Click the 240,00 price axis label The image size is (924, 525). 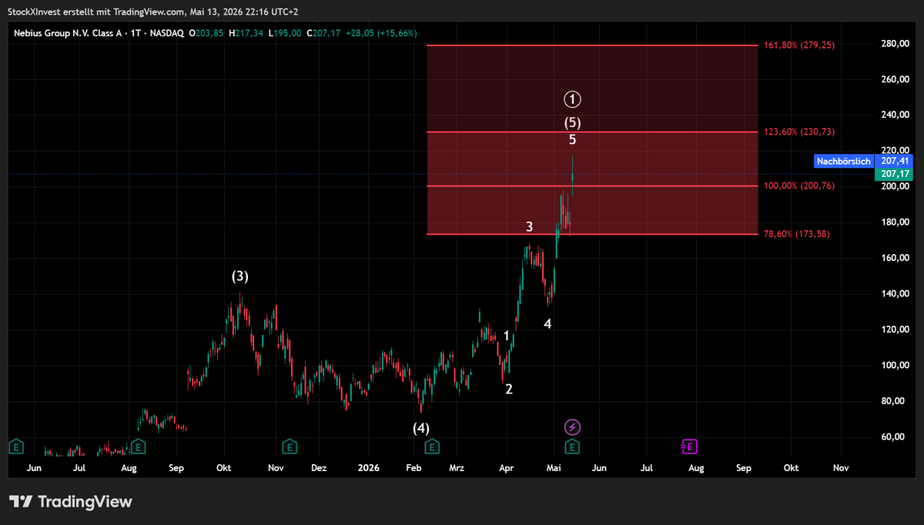click(x=896, y=115)
